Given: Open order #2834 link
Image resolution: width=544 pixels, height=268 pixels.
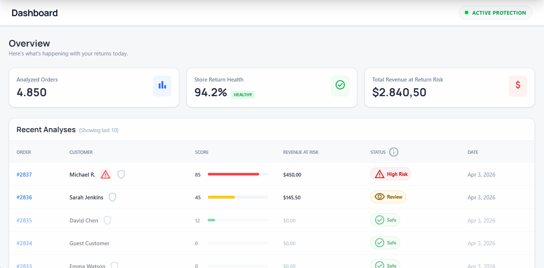Looking at the screenshot, I should tap(24, 243).
